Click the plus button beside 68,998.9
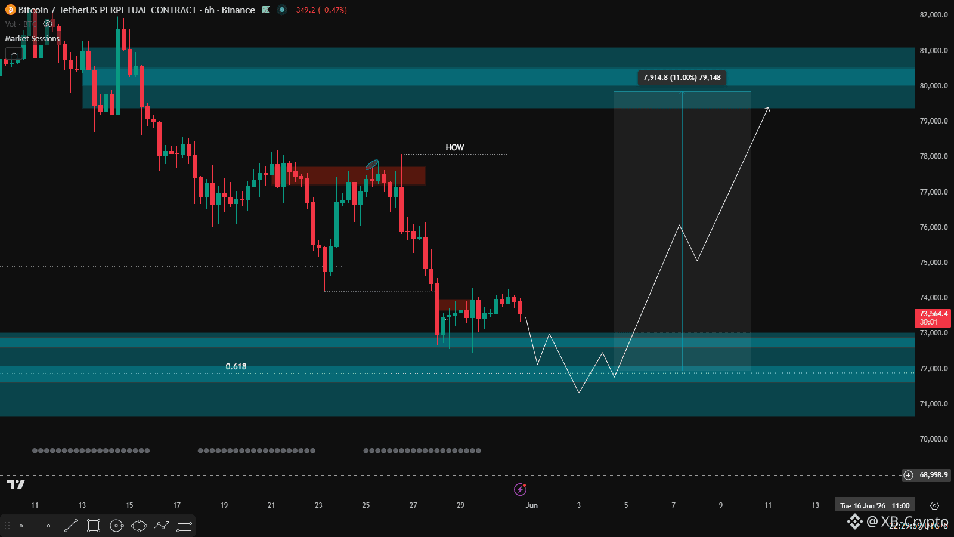 [908, 475]
